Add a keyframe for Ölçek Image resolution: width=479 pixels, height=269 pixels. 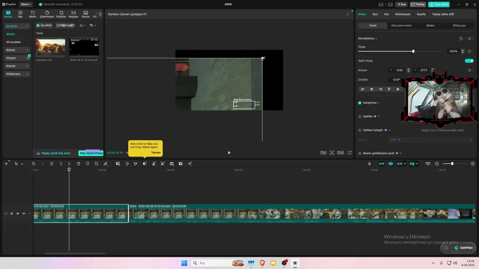(469, 51)
